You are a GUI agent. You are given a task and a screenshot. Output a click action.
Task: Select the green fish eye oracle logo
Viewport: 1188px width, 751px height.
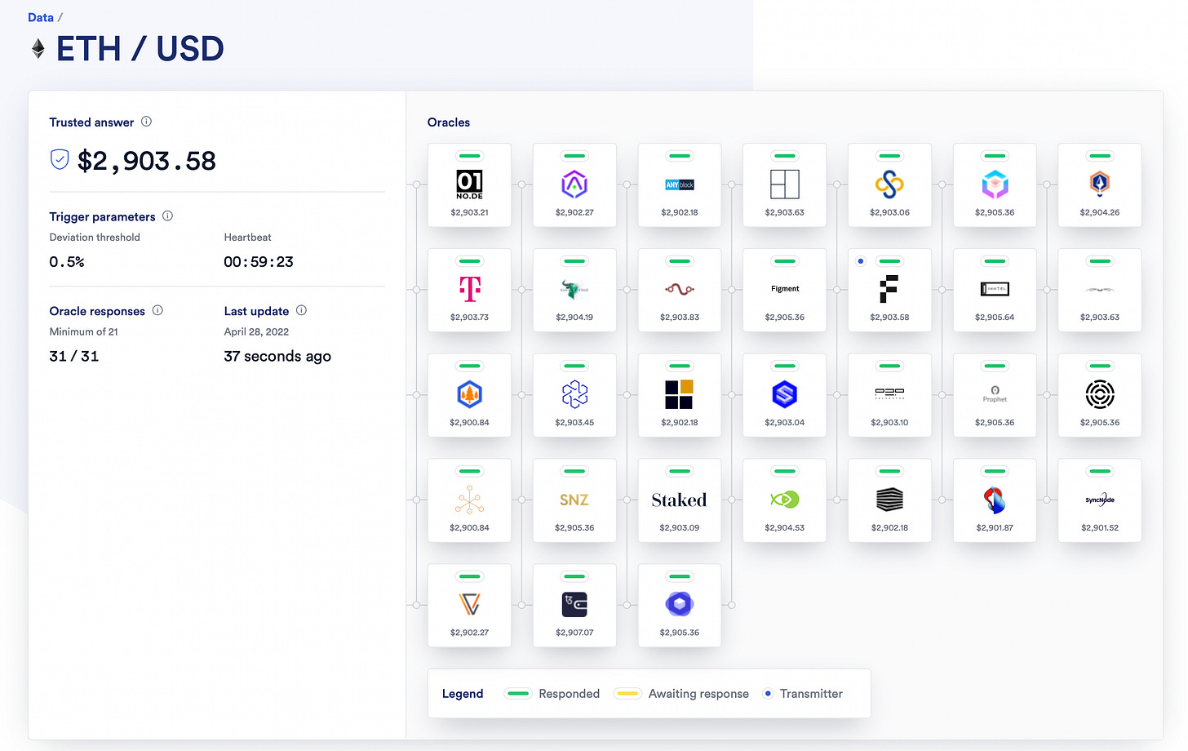[785, 500]
